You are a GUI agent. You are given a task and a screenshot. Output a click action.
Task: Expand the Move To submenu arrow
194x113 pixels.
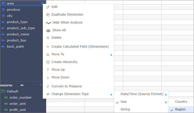[x=111, y=55]
